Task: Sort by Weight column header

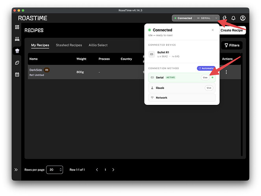Action: [81, 59]
